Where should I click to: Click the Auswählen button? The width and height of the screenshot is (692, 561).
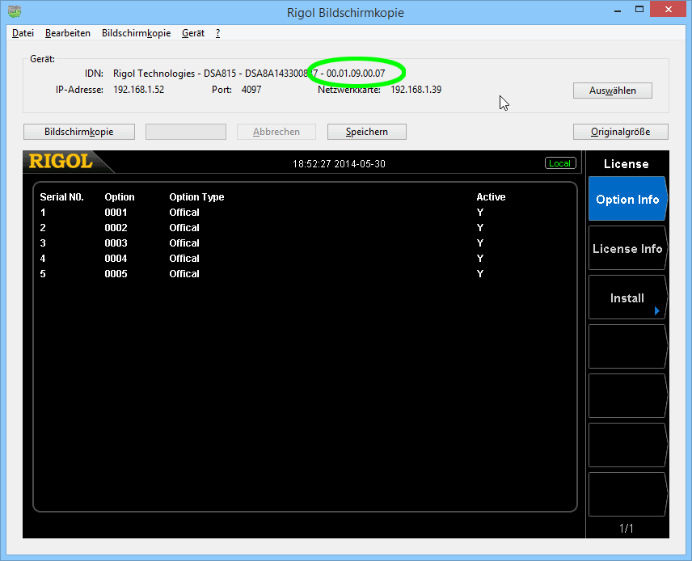[x=612, y=91]
